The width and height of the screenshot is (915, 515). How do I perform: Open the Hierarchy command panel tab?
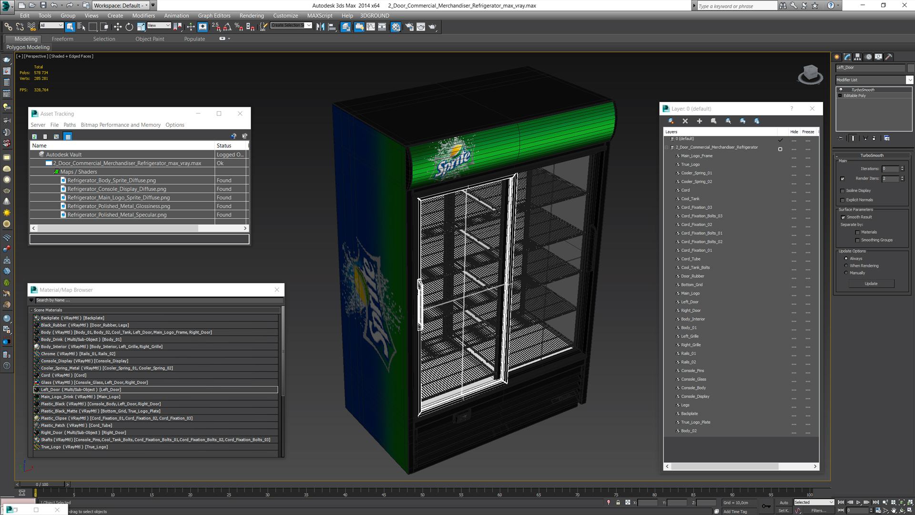tap(858, 57)
